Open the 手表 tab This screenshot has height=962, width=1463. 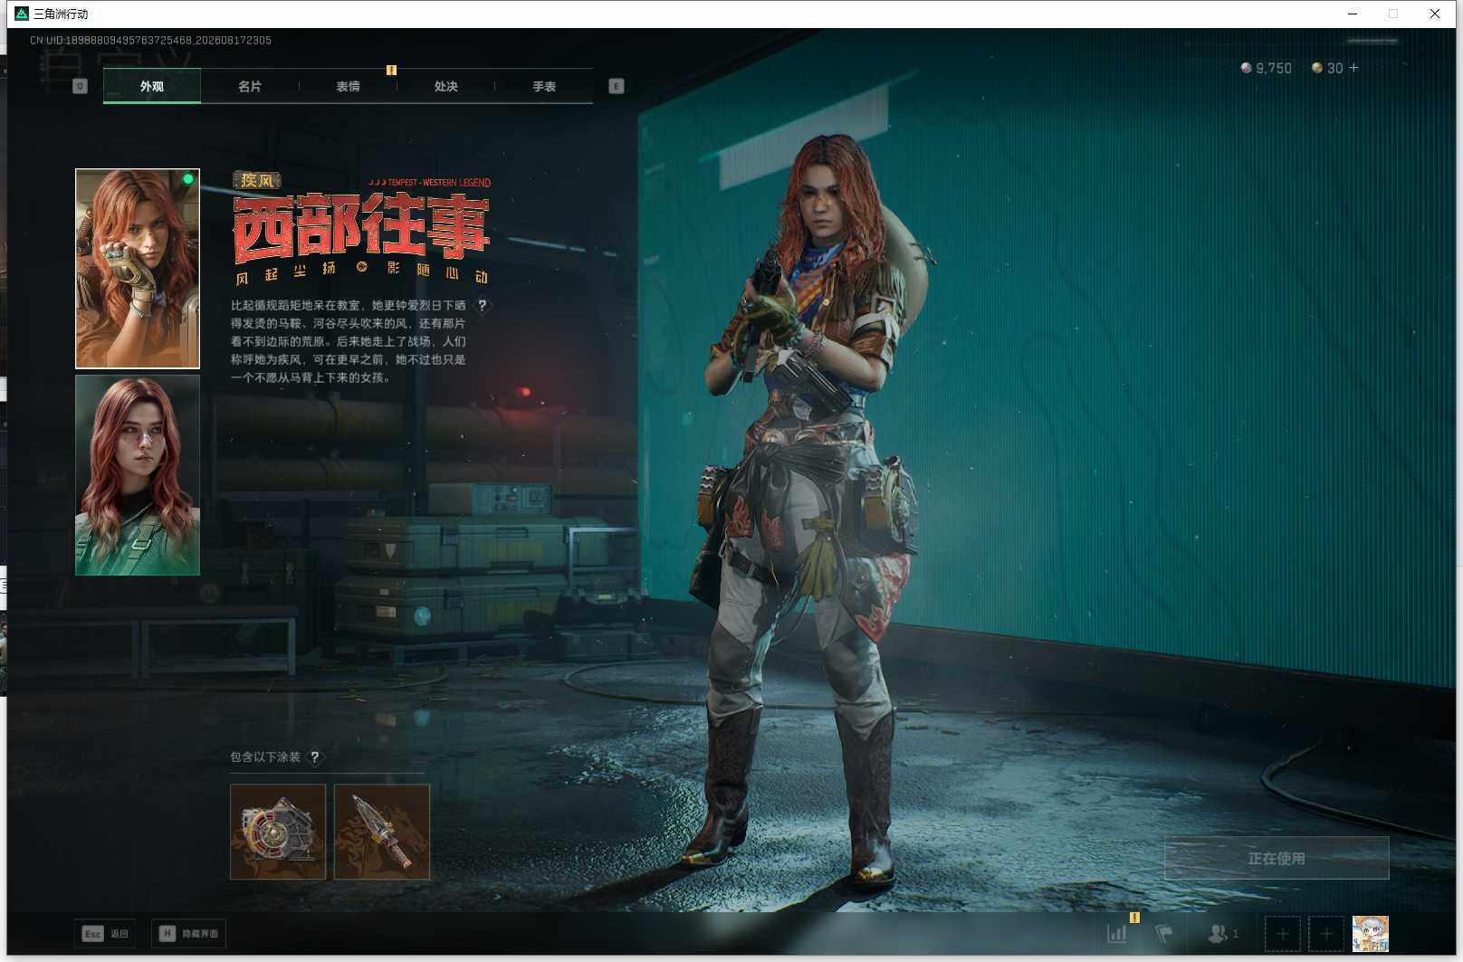click(543, 86)
